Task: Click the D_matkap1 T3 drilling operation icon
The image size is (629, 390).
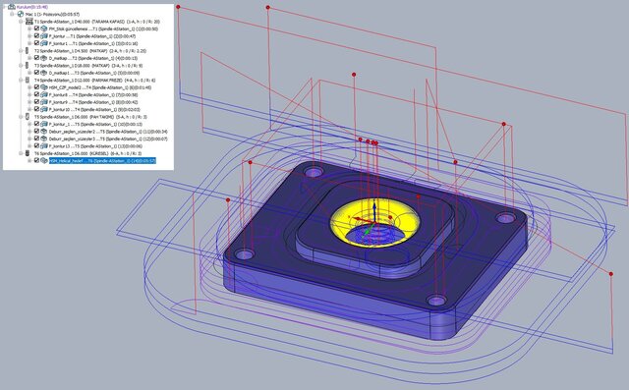Action: point(43,73)
